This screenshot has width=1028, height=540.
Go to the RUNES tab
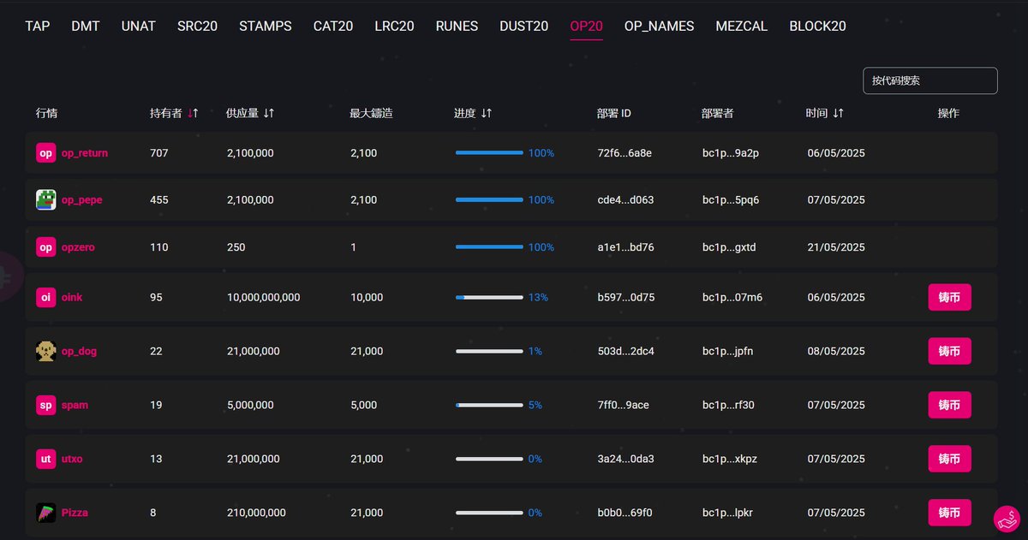click(457, 27)
